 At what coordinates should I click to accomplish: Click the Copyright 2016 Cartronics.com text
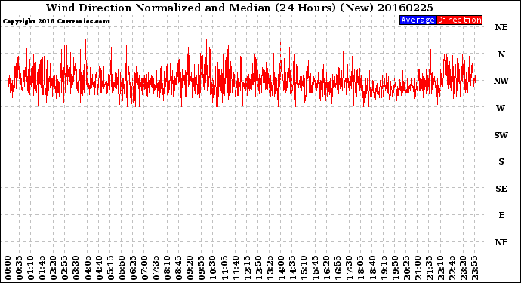(56, 21)
